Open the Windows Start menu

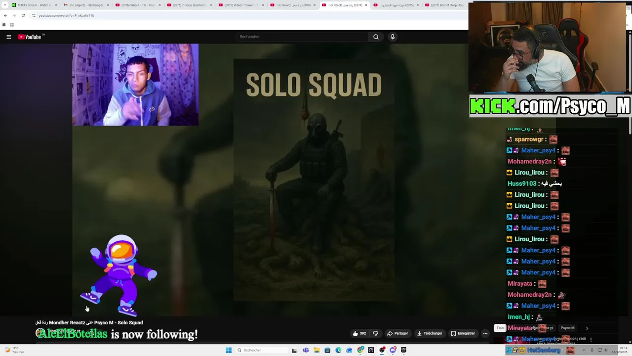229,350
